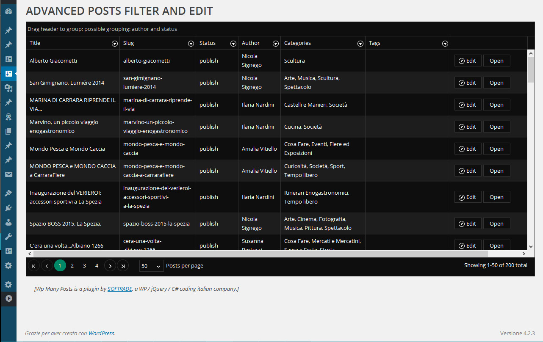Viewport: 543px width, 342px height.
Task: Open the Slug column filter icon
Action: point(191,43)
